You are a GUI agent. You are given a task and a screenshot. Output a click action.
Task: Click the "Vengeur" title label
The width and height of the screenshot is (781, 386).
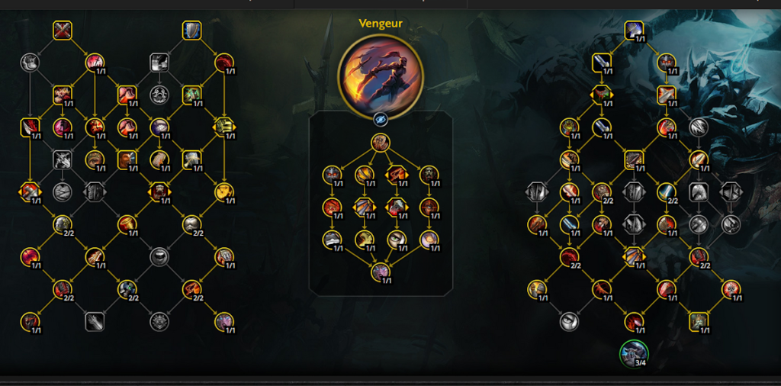click(381, 24)
